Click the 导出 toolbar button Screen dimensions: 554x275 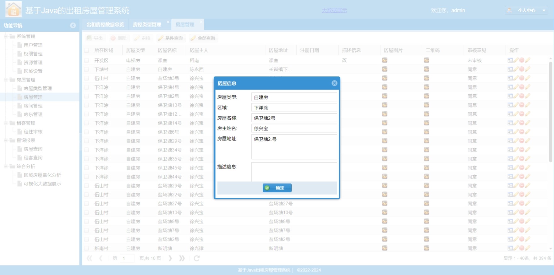95,38
